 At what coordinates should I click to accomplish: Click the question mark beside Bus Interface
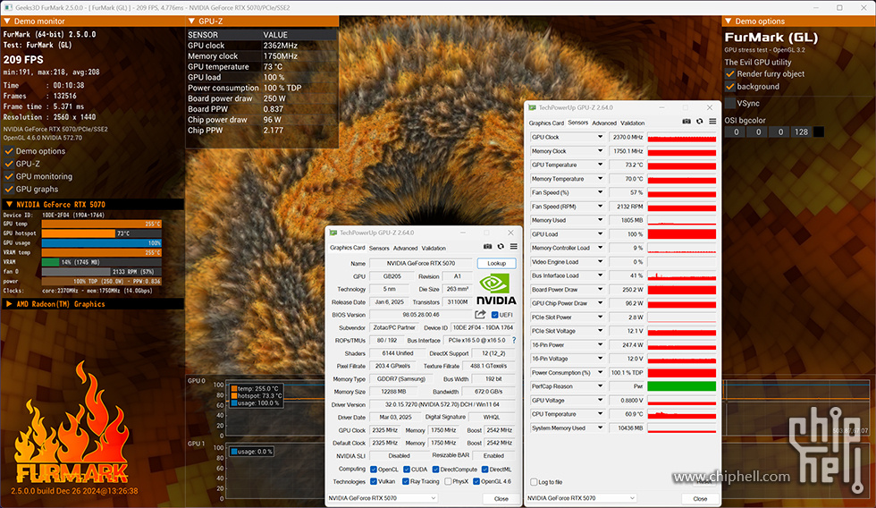(x=514, y=341)
